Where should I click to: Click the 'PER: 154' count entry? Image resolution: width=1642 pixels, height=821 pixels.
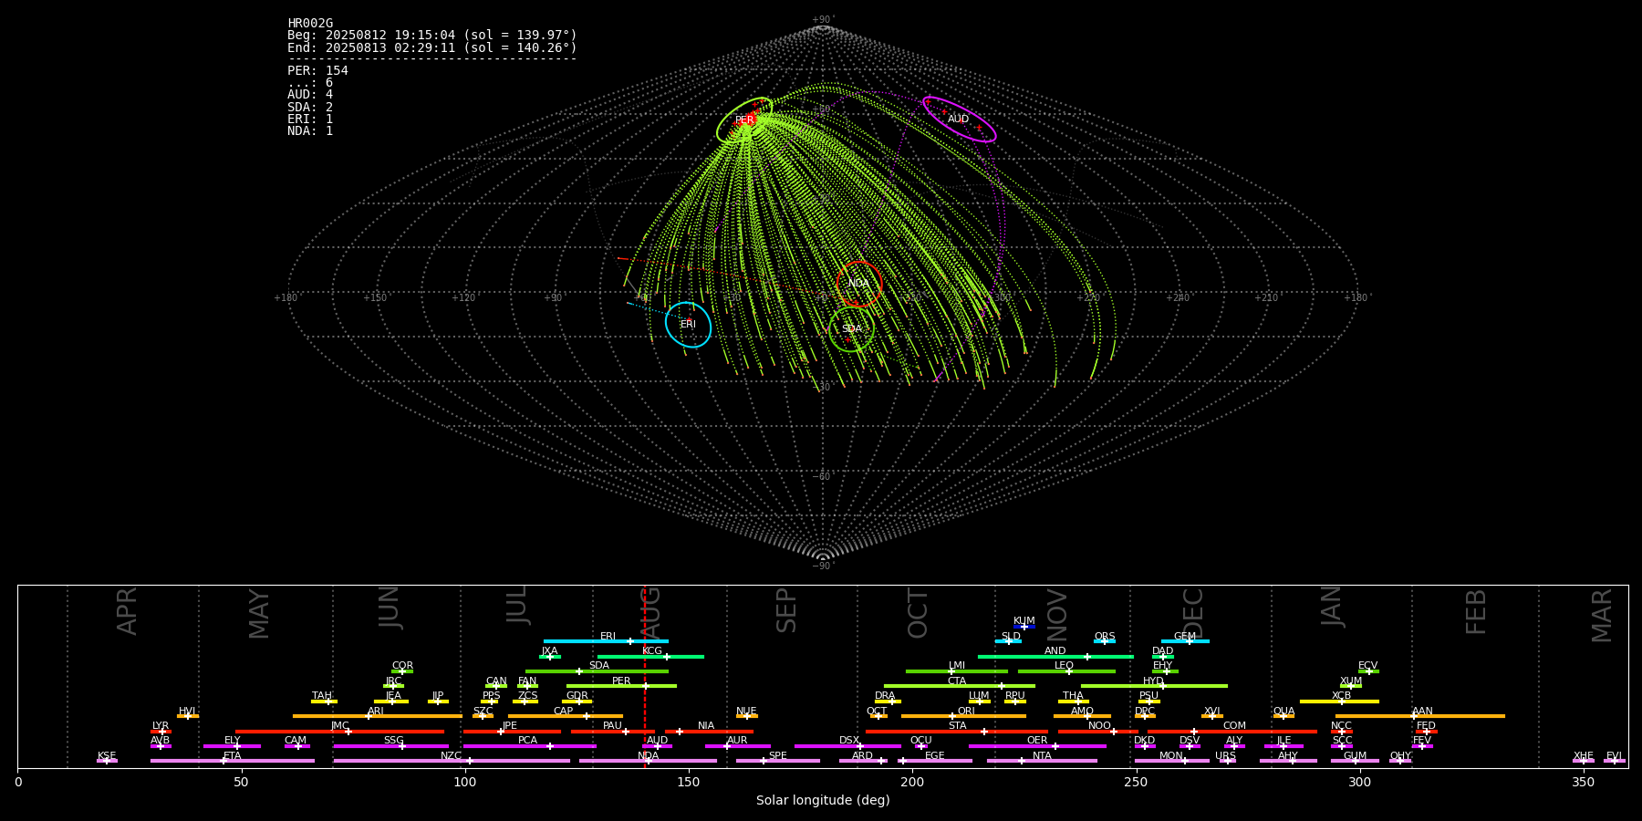(x=317, y=71)
